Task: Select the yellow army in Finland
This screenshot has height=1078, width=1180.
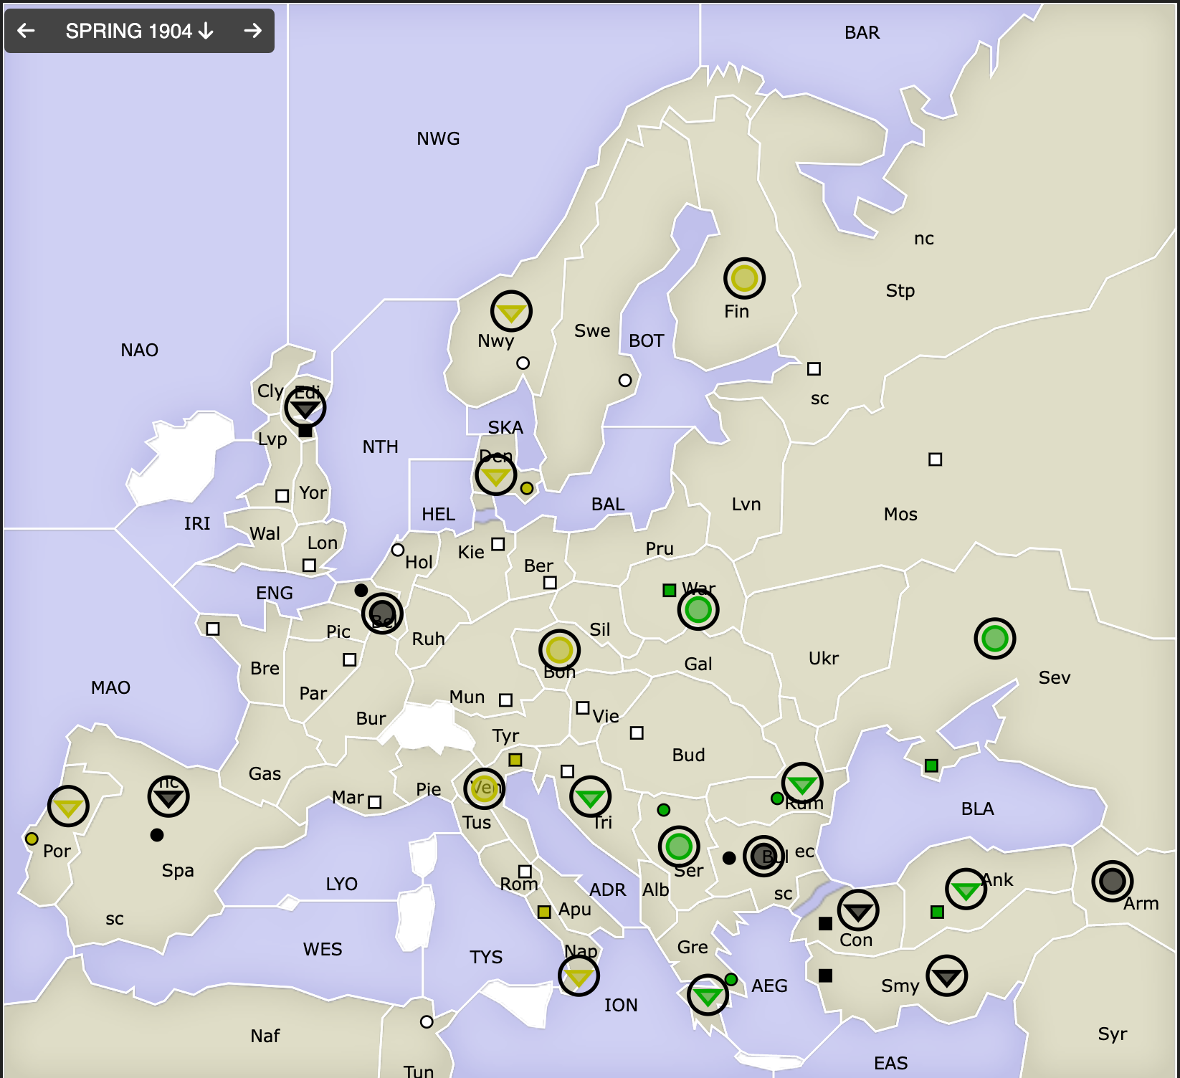Action: tap(744, 278)
